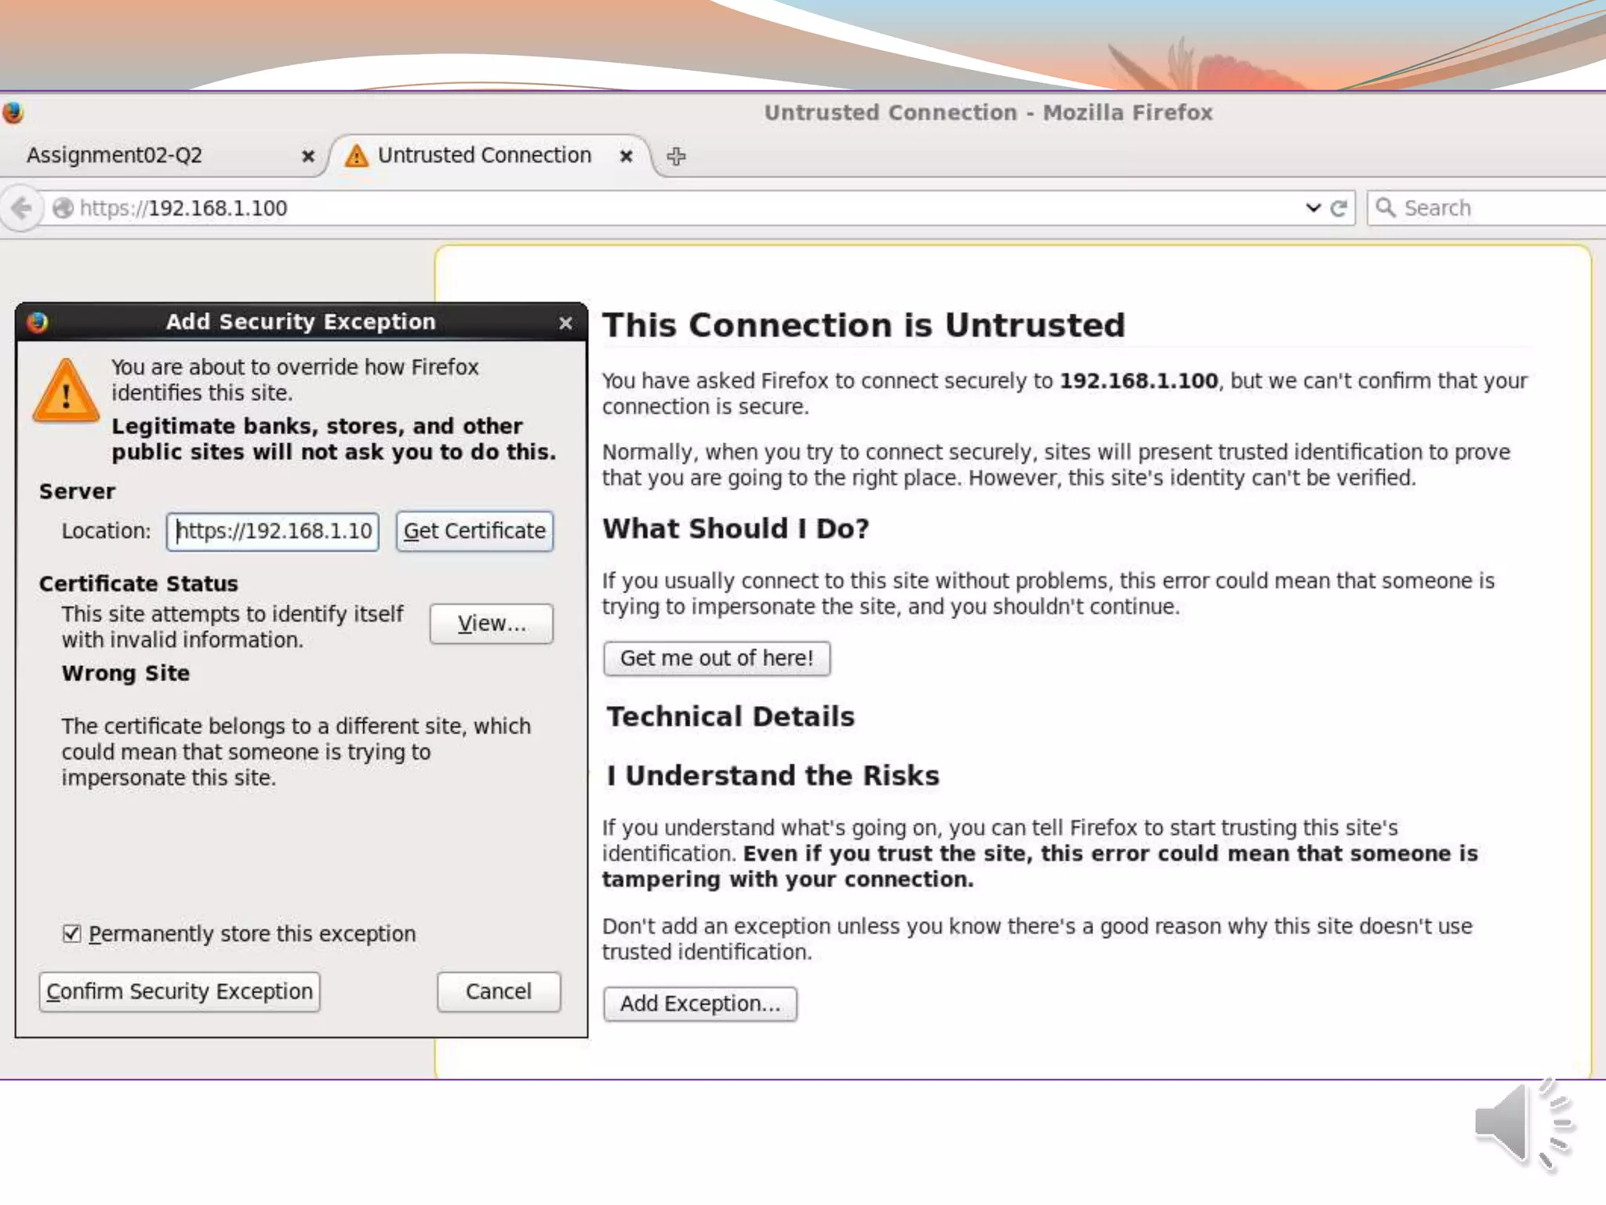Click the reload page icon
This screenshot has width=1606, height=1205.
(1339, 208)
